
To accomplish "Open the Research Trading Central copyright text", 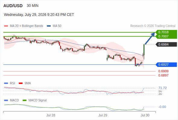I will point(153,26).
